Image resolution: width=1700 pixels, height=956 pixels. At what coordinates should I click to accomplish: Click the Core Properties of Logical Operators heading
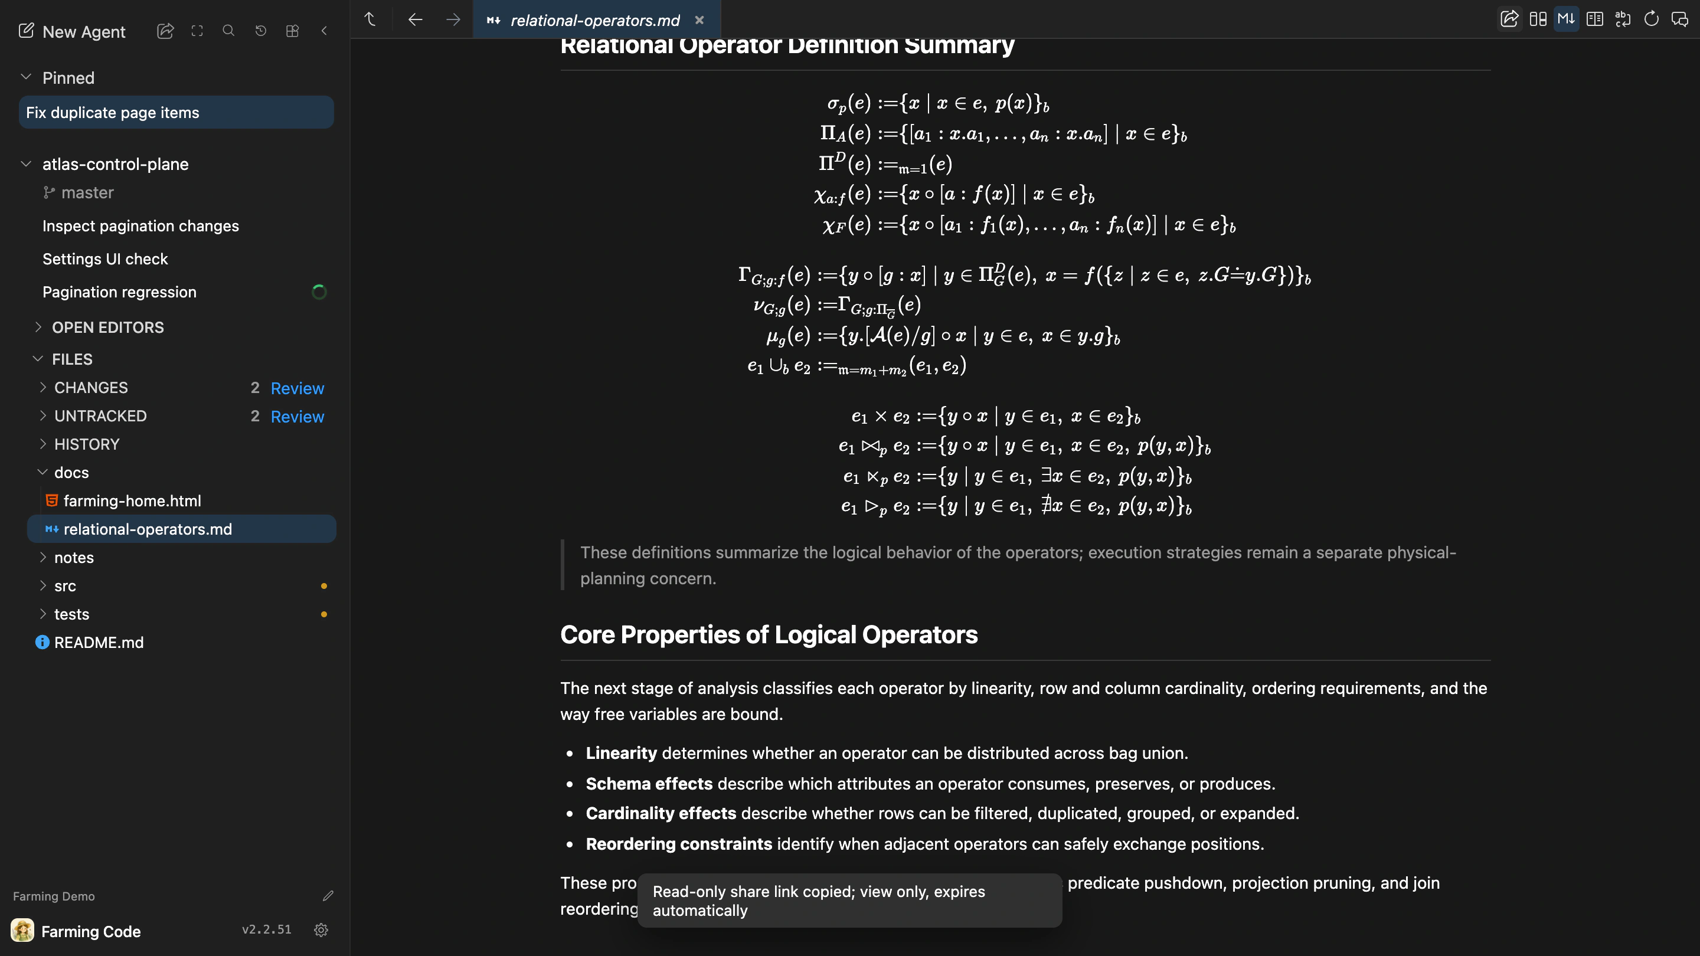click(769, 634)
